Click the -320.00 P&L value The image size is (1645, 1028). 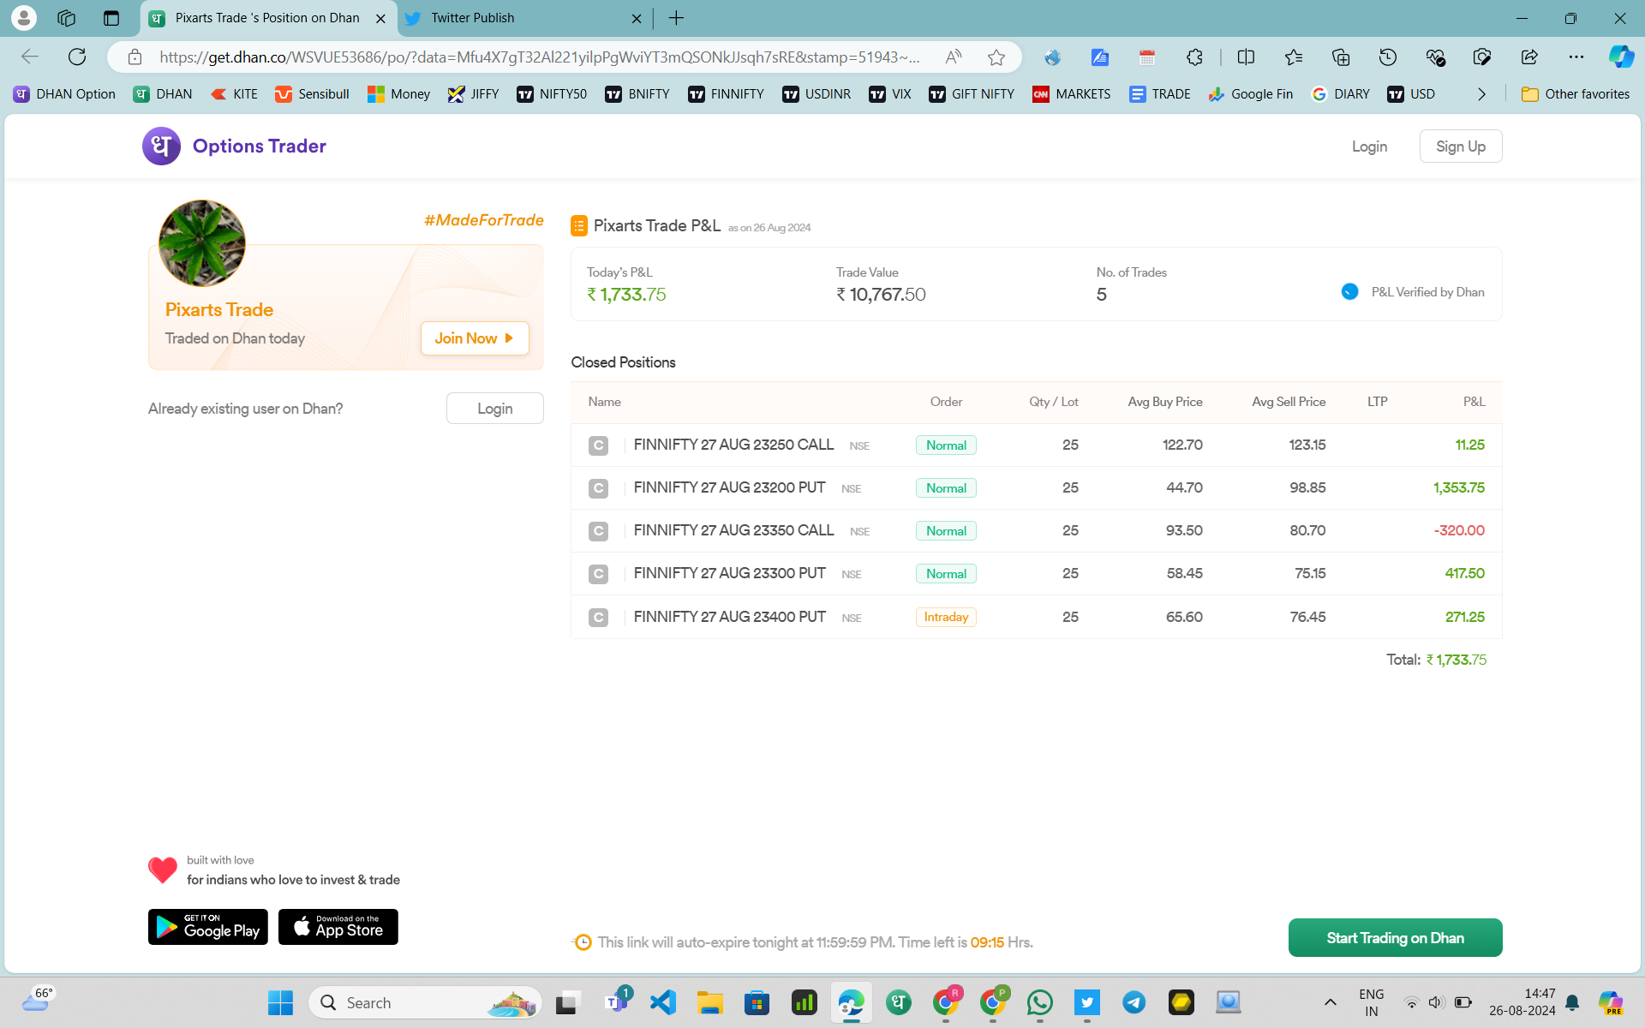1459,530
